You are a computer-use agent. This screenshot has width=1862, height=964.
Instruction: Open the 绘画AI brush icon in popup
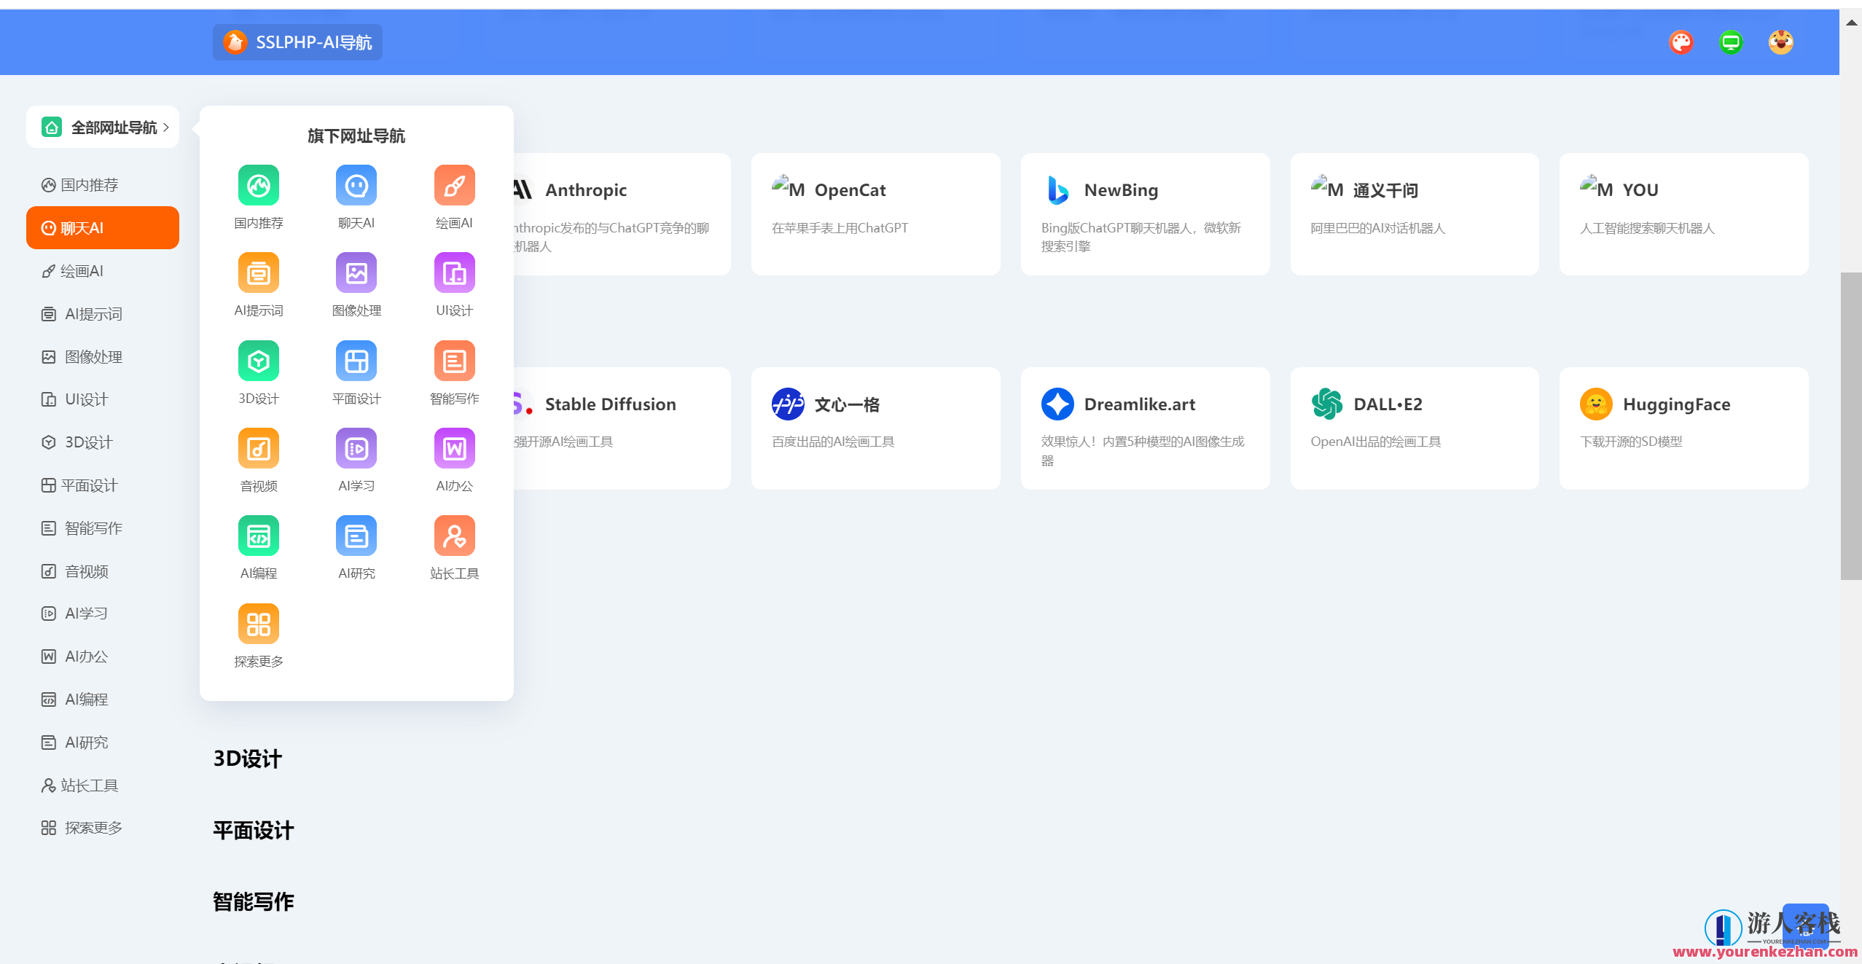(454, 185)
